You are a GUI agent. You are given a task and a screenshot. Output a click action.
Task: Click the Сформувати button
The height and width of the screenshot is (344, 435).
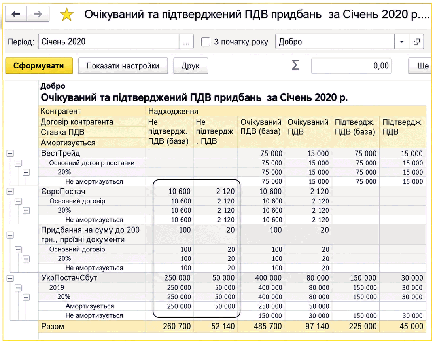tap(39, 66)
